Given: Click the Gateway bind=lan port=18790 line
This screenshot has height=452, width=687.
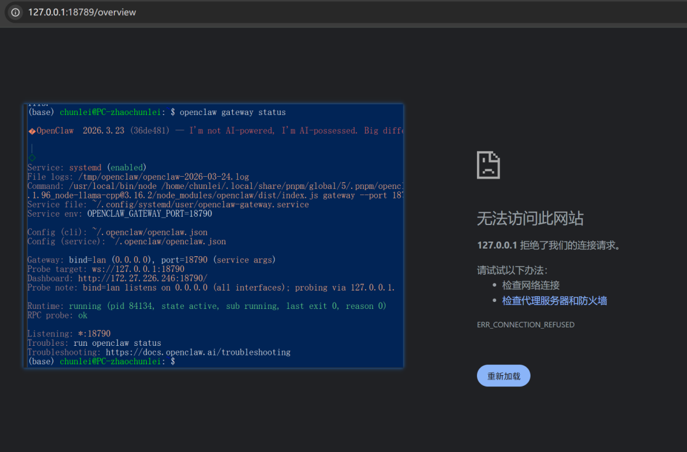Looking at the screenshot, I should [151, 260].
